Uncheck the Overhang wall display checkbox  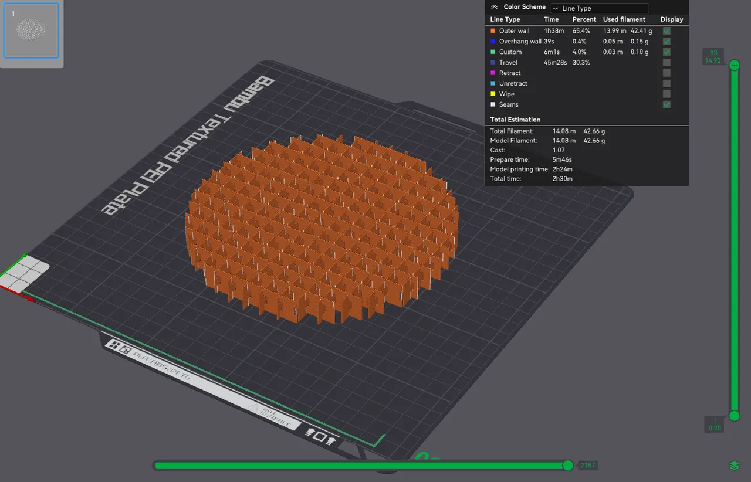coord(667,41)
